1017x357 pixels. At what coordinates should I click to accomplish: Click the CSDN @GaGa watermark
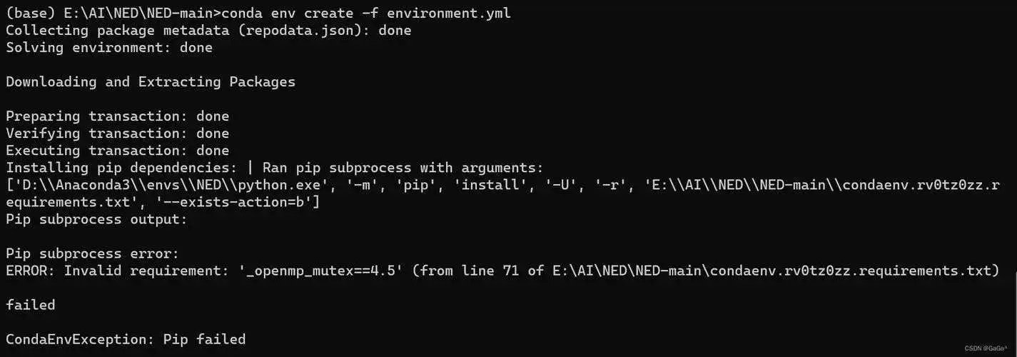[x=987, y=348]
